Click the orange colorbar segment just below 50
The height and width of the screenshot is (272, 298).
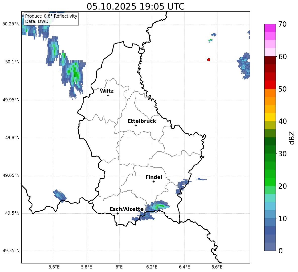click(x=270, y=93)
